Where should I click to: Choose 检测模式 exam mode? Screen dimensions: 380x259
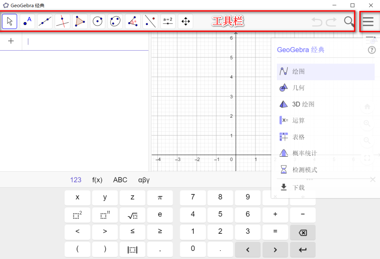pyautogui.click(x=325, y=170)
